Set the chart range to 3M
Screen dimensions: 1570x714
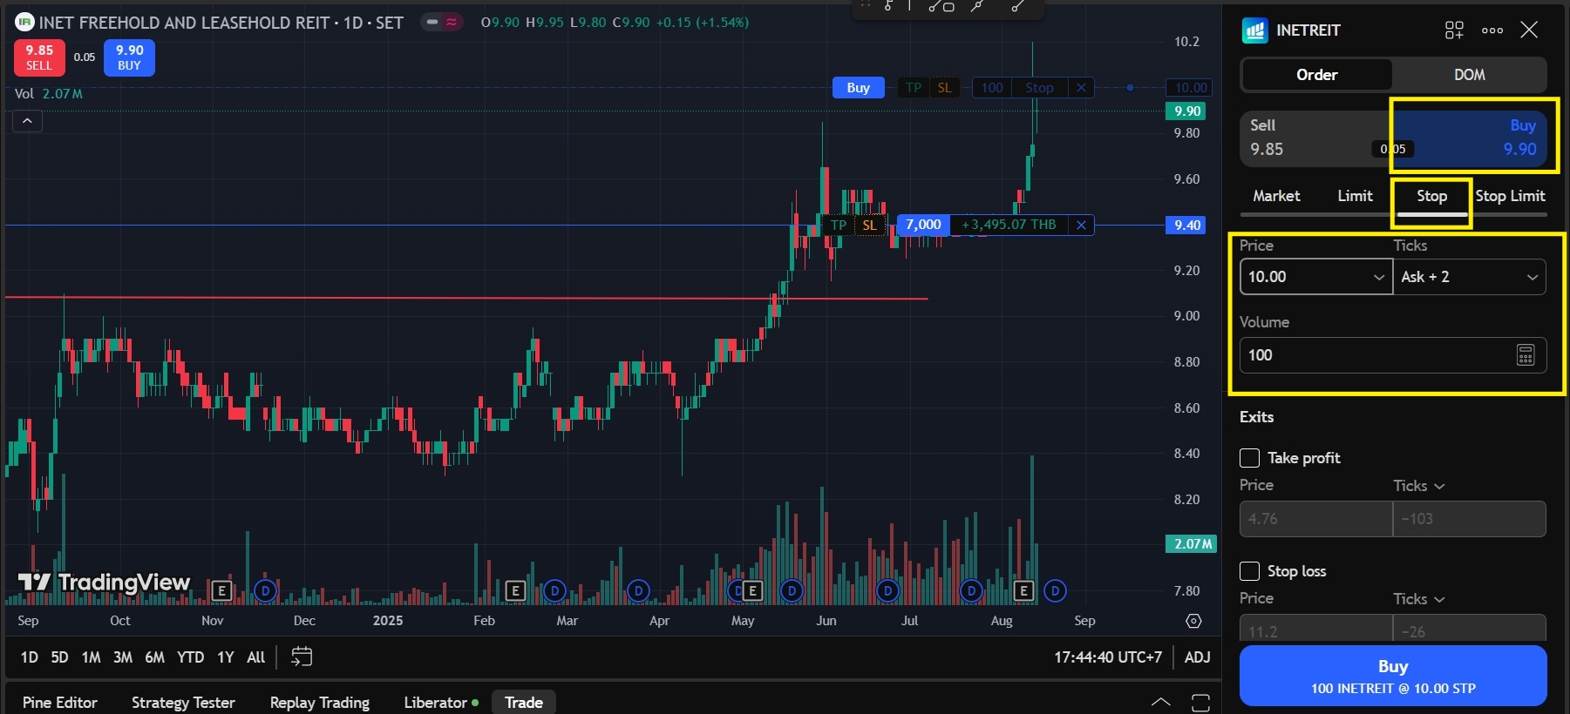pos(123,657)
